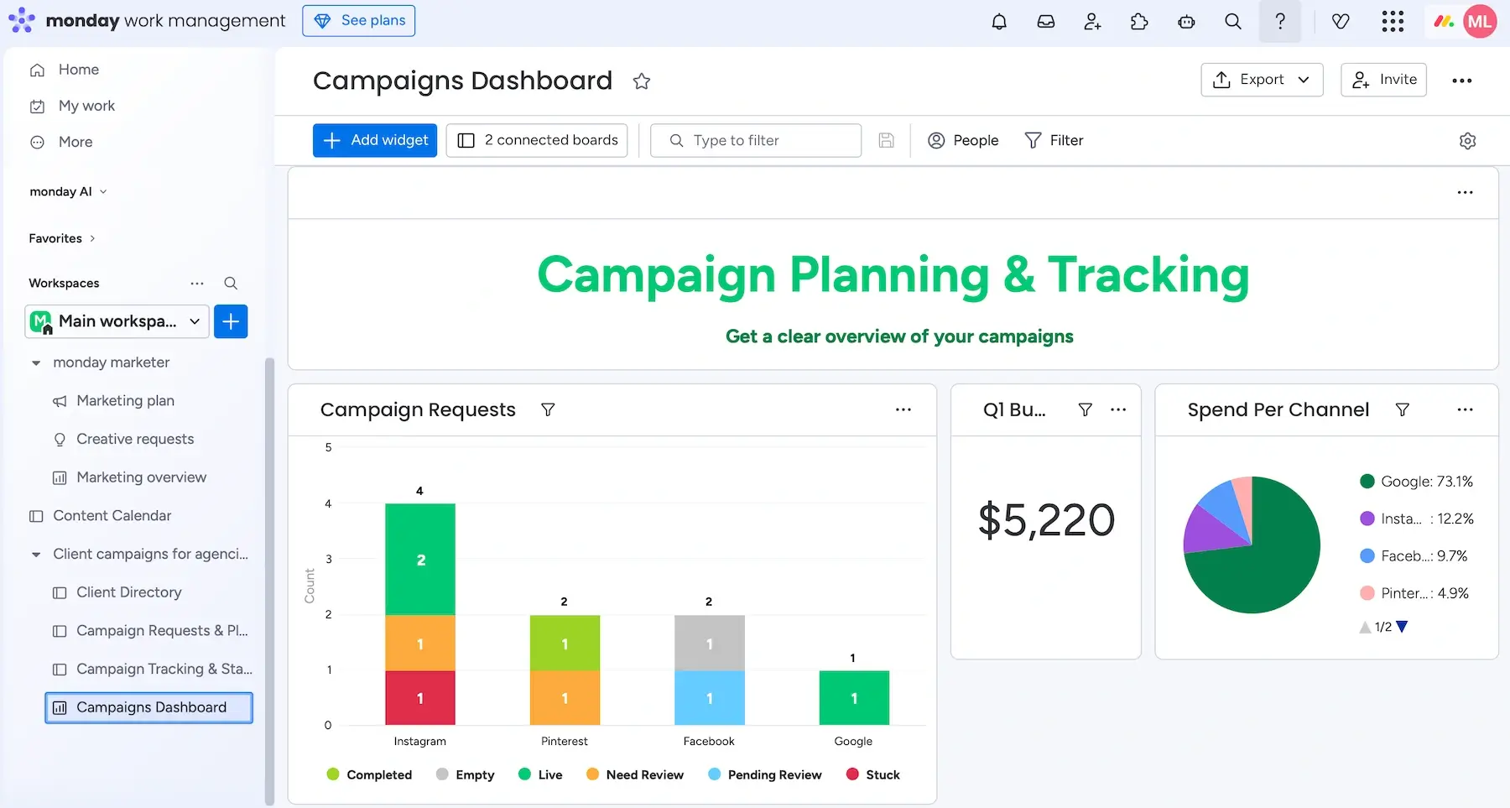Search within workspaces magnifier icon
Image resolution: width=1510 pixels, height=808 pixels.
click(231, 283)
